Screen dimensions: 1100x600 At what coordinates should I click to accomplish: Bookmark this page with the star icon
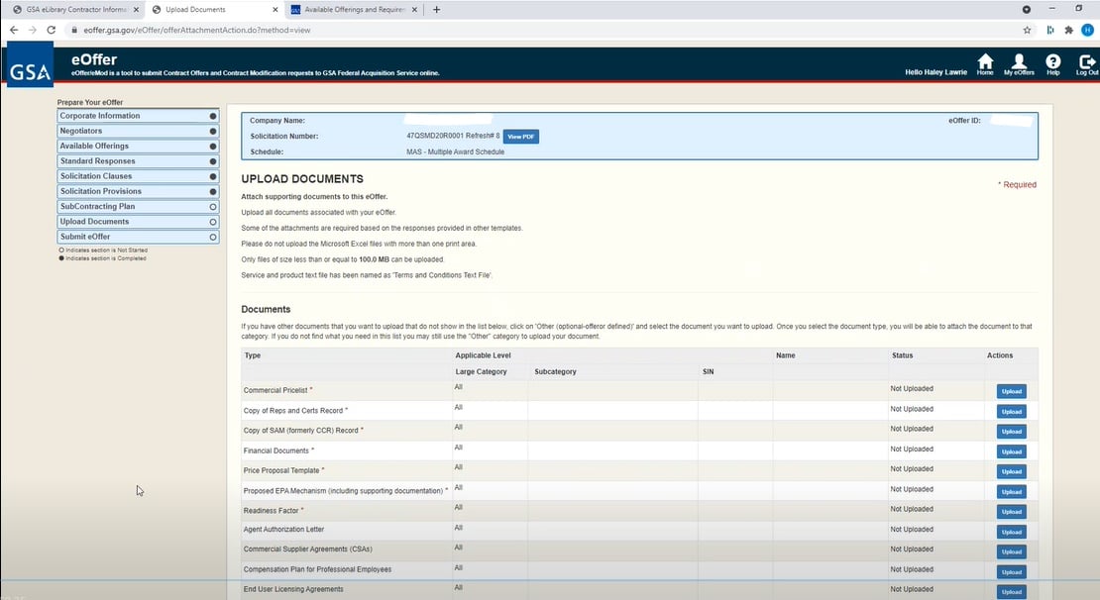pyautogui.click(x=1028, y=30)
